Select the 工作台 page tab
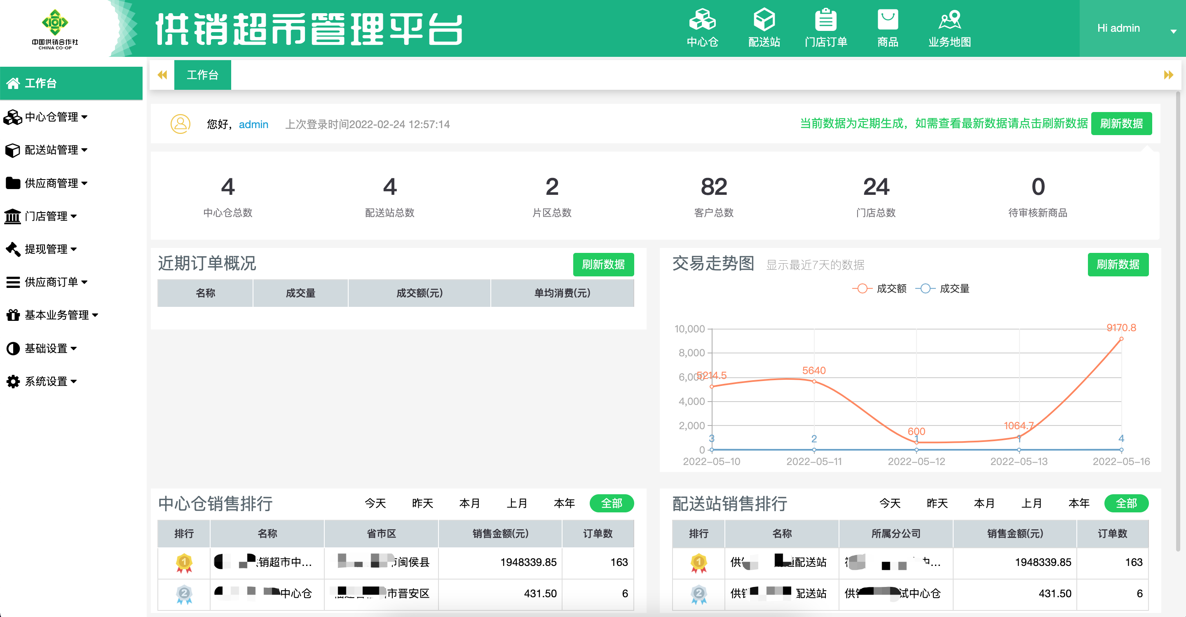 pos(202,75)
